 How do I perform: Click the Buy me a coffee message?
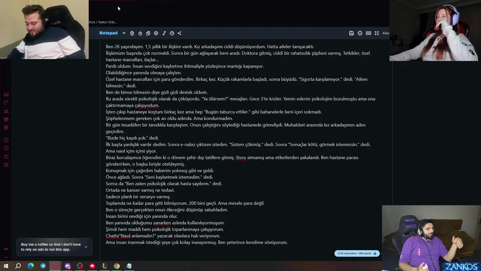click(x=51, y=247)
